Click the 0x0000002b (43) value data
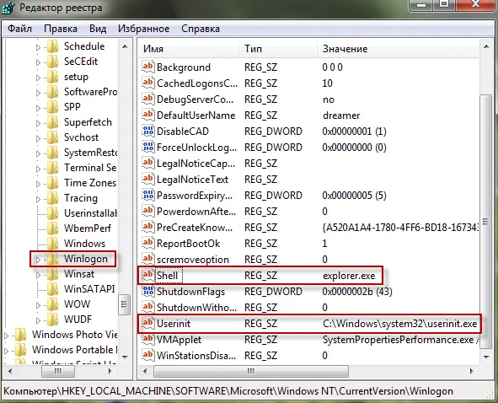Viewport: 498px width, 403px height. point(357,292)
